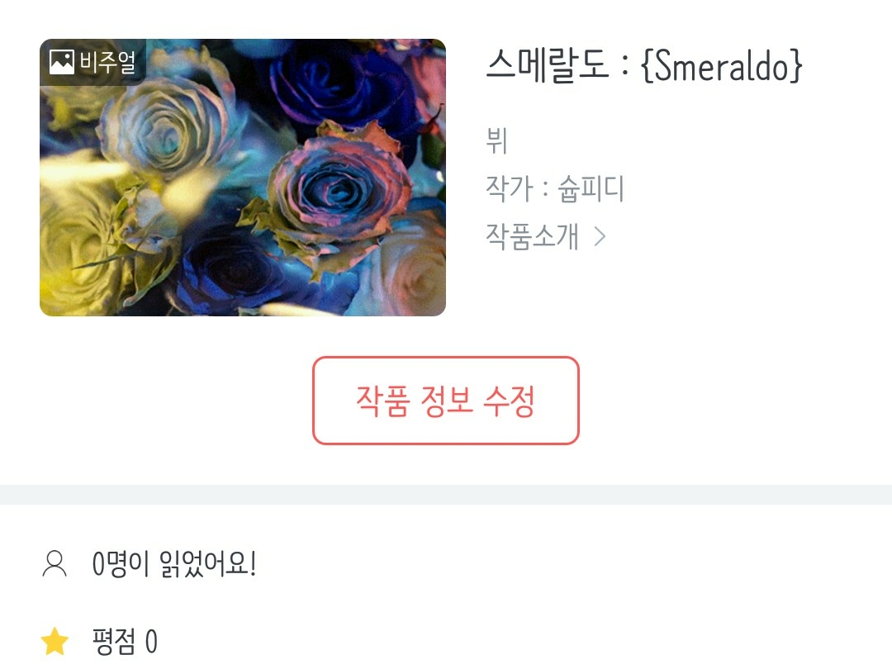Click the 작품 정보 수정 button
Image resolution: width=892 pixels, height=669 pixels.
pyautogui.click(x=446, y=401)
